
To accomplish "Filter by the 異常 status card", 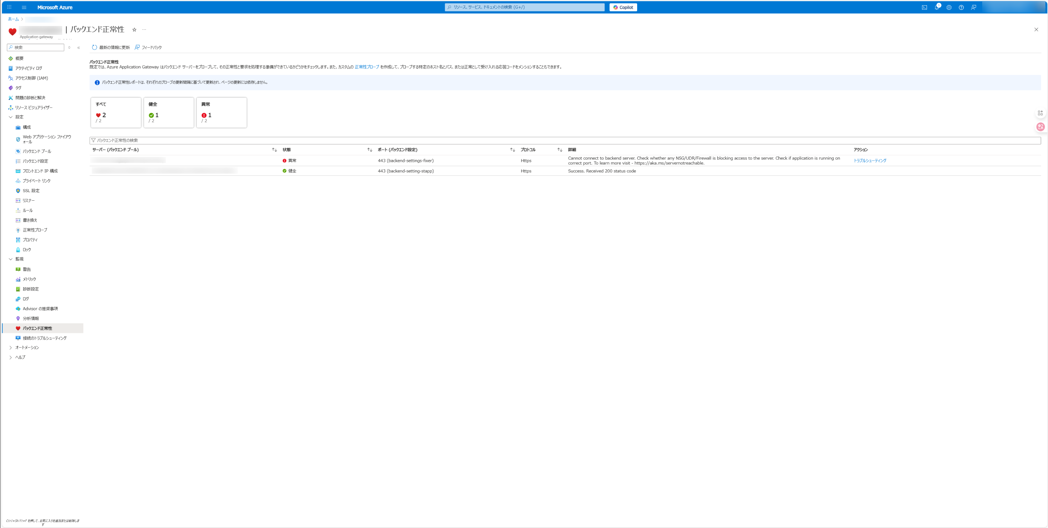I will pyautogui.click(x=221, y=113).
